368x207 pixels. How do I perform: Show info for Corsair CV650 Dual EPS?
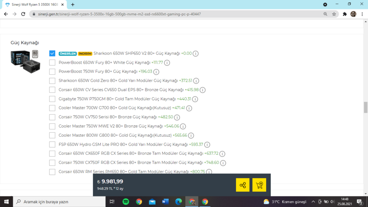pyautogui.click(x=202, y=90)
